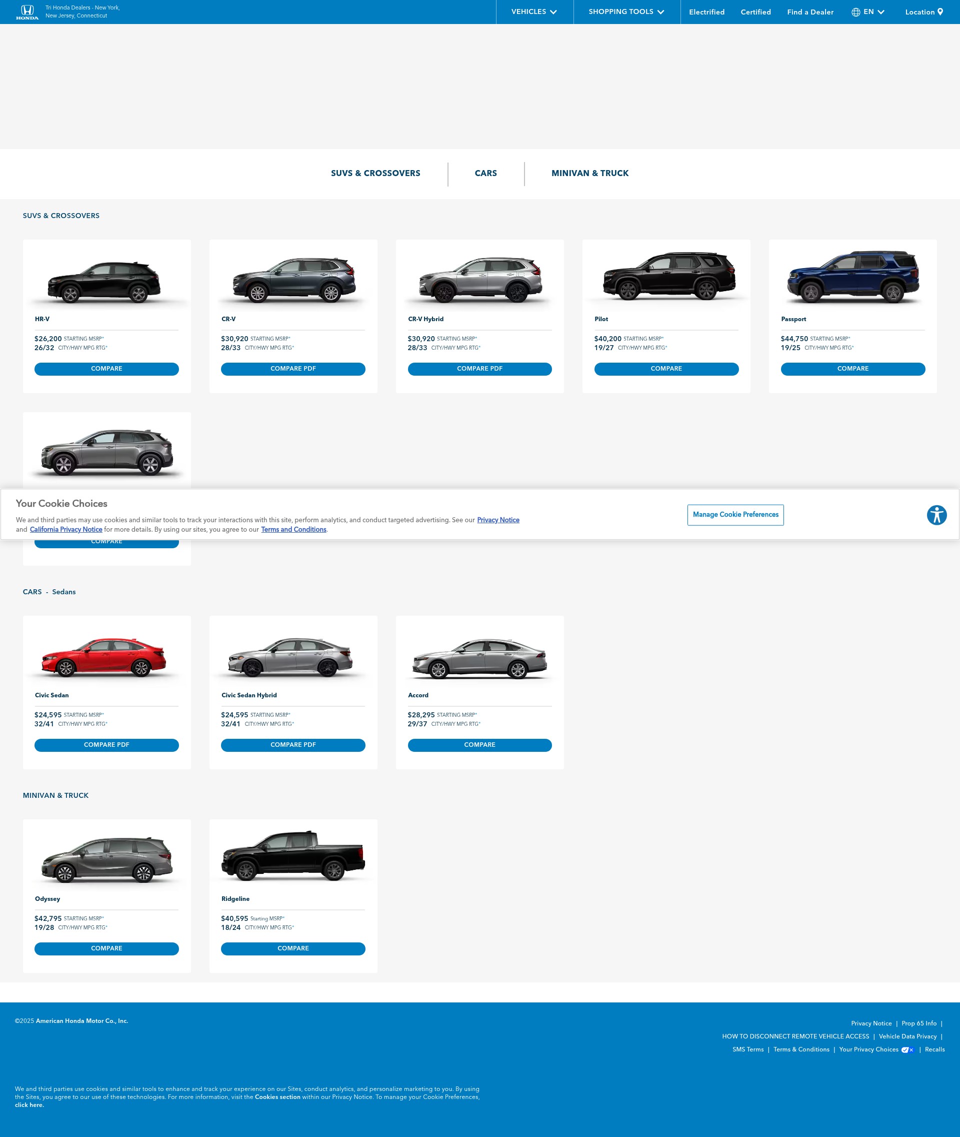Expand the VEHICLES dropdown menu
Viewport: 960px width, 1137px height.
pyautogui.click(x=534, y=12)
